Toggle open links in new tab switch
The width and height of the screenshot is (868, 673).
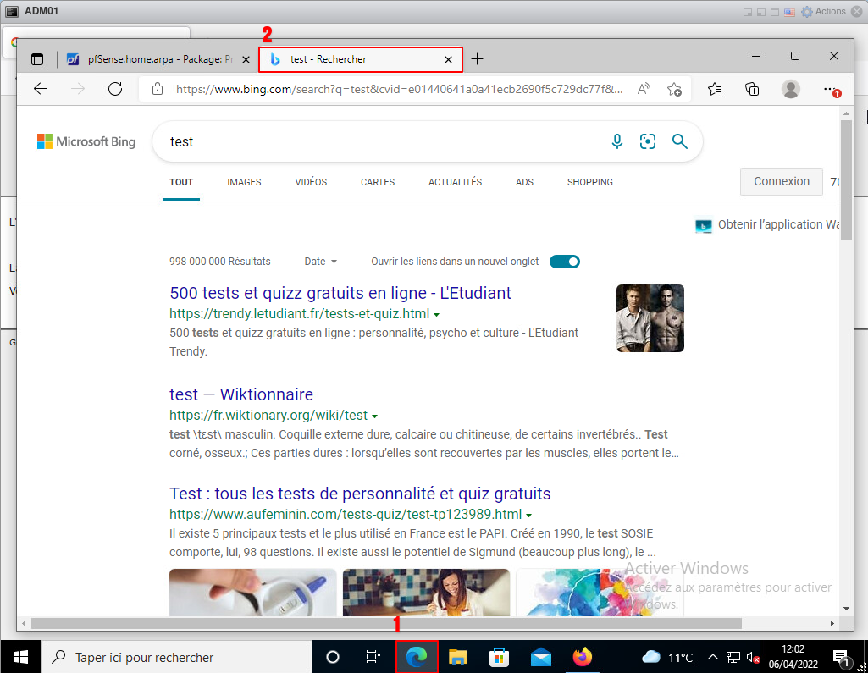[565, 262]
